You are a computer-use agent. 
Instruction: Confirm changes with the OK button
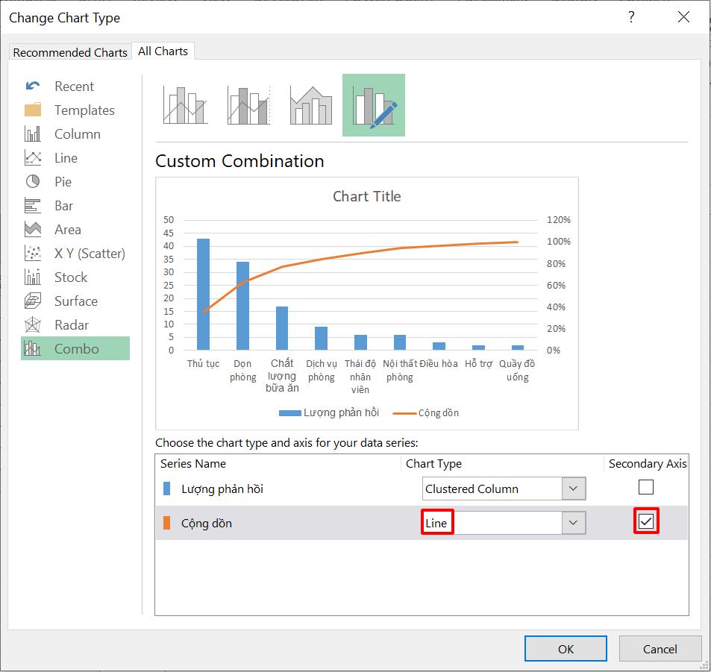point(565,648)
